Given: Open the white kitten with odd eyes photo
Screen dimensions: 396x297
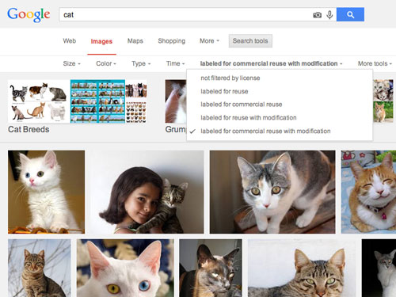Looking at the screenshot, I should coord(46,192).
